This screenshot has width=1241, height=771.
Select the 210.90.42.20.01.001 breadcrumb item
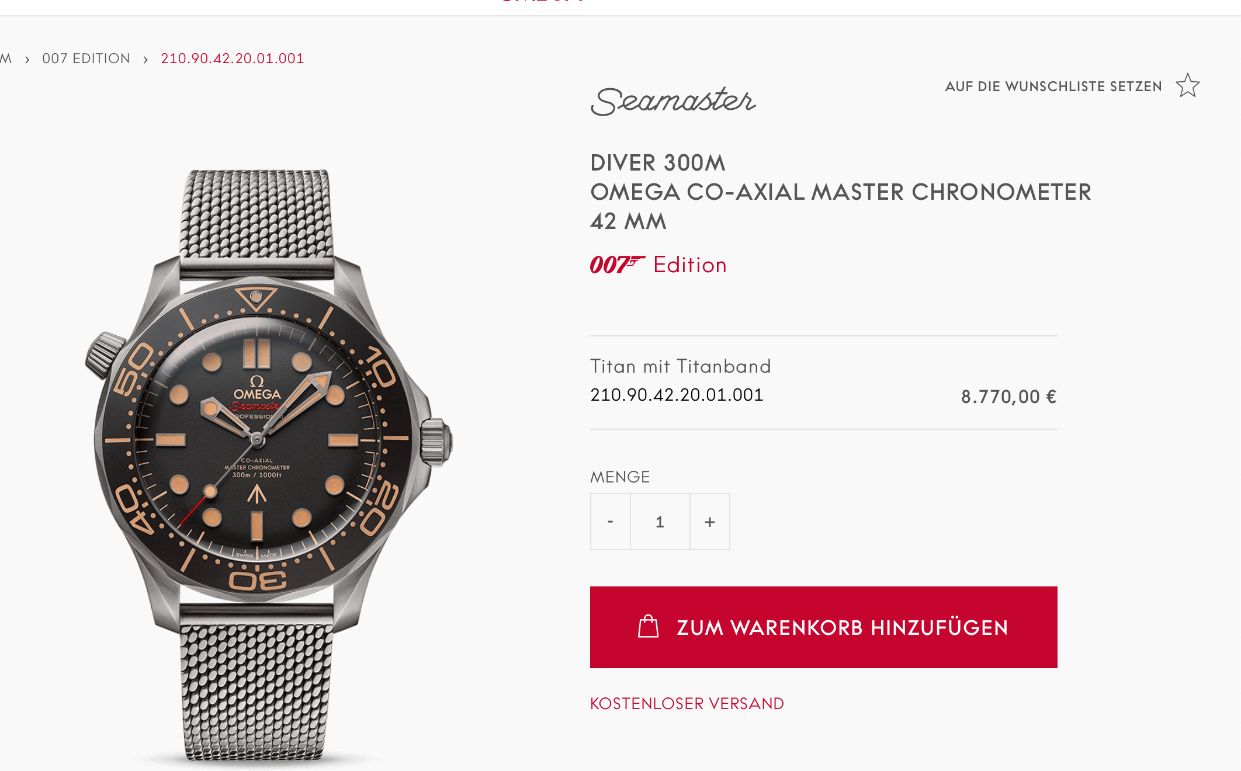[233, 58]
